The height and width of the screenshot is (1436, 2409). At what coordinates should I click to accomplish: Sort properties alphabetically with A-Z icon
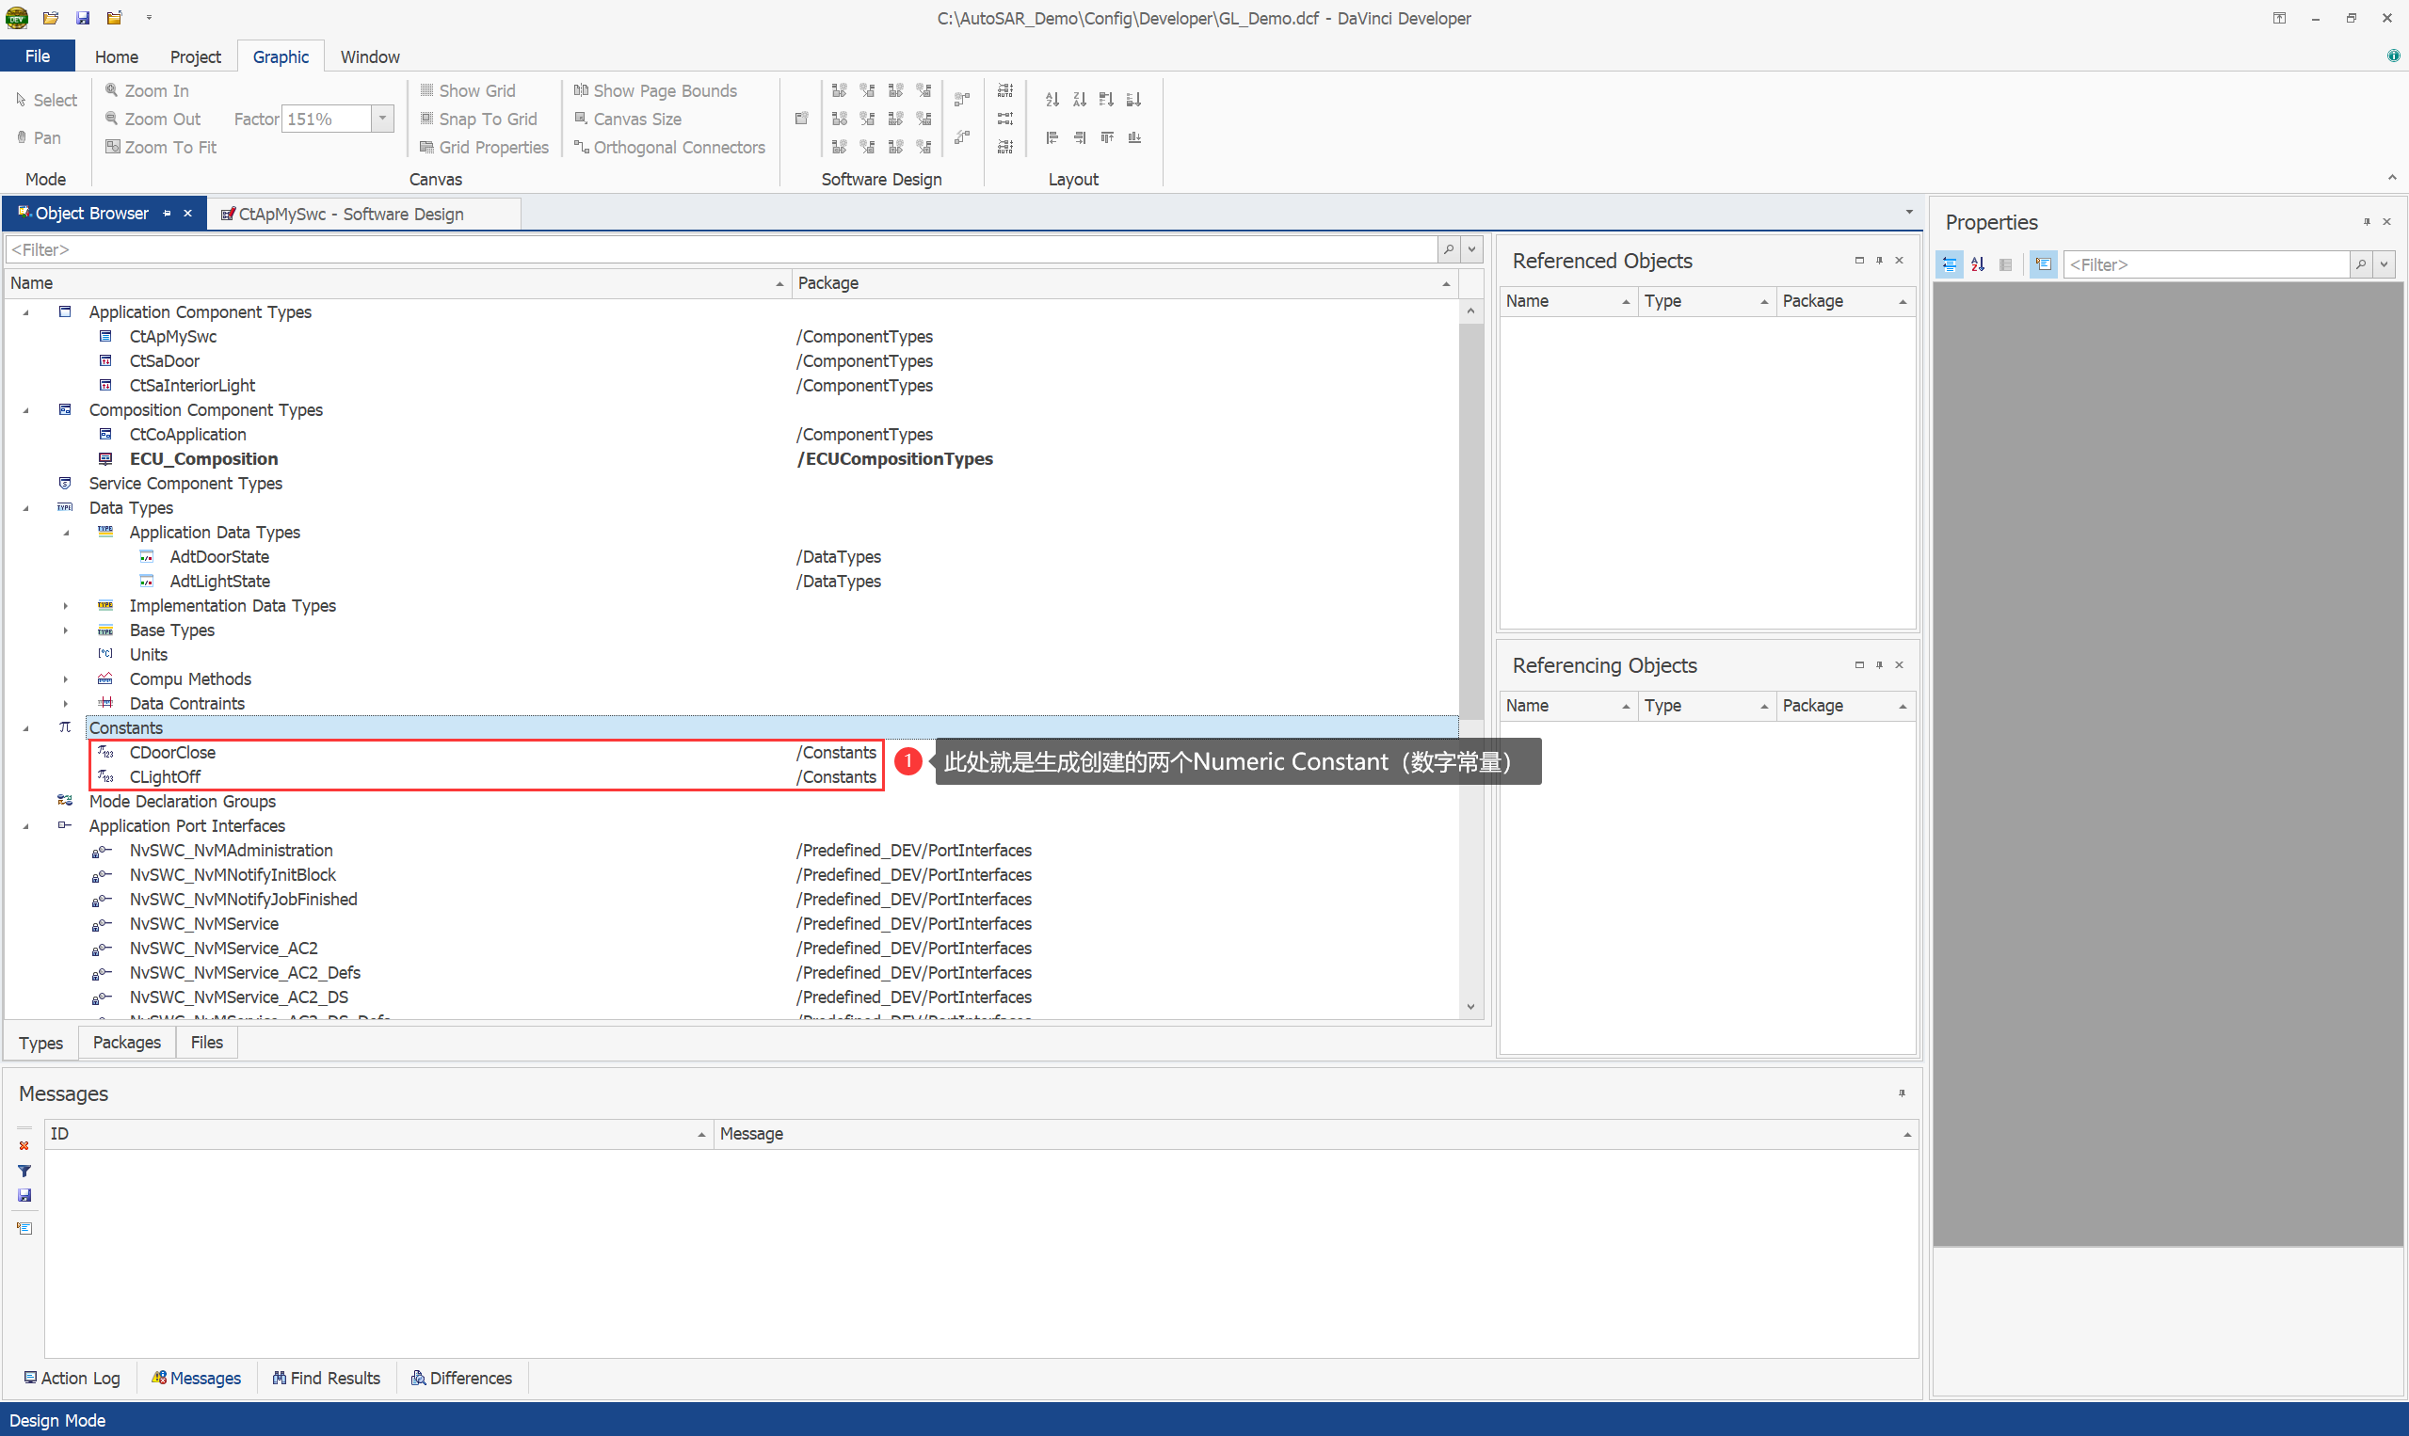pos(1977,264)
